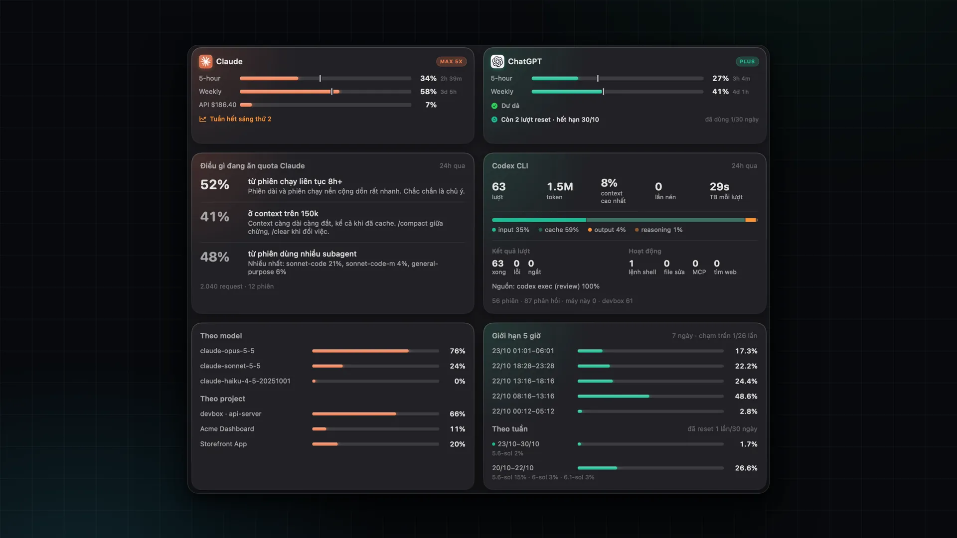Click the "29s TB mỗi lượt" stat
This screenshot has width=957, height=538.
click(x=726, y=190)
